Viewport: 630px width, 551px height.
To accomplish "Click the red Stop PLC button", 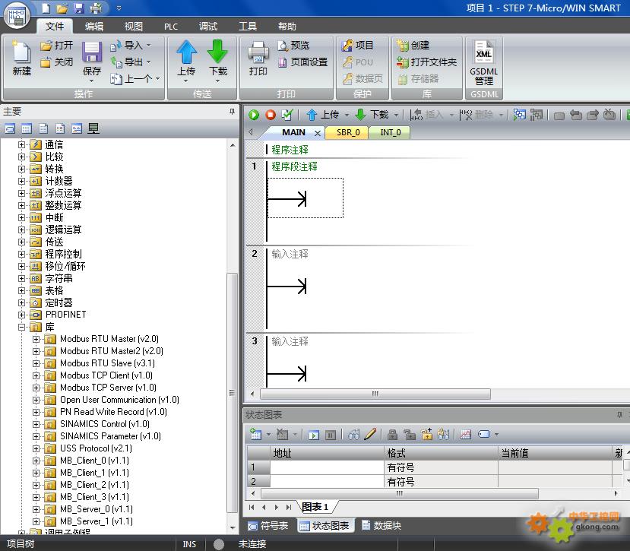I will (271, 115).
